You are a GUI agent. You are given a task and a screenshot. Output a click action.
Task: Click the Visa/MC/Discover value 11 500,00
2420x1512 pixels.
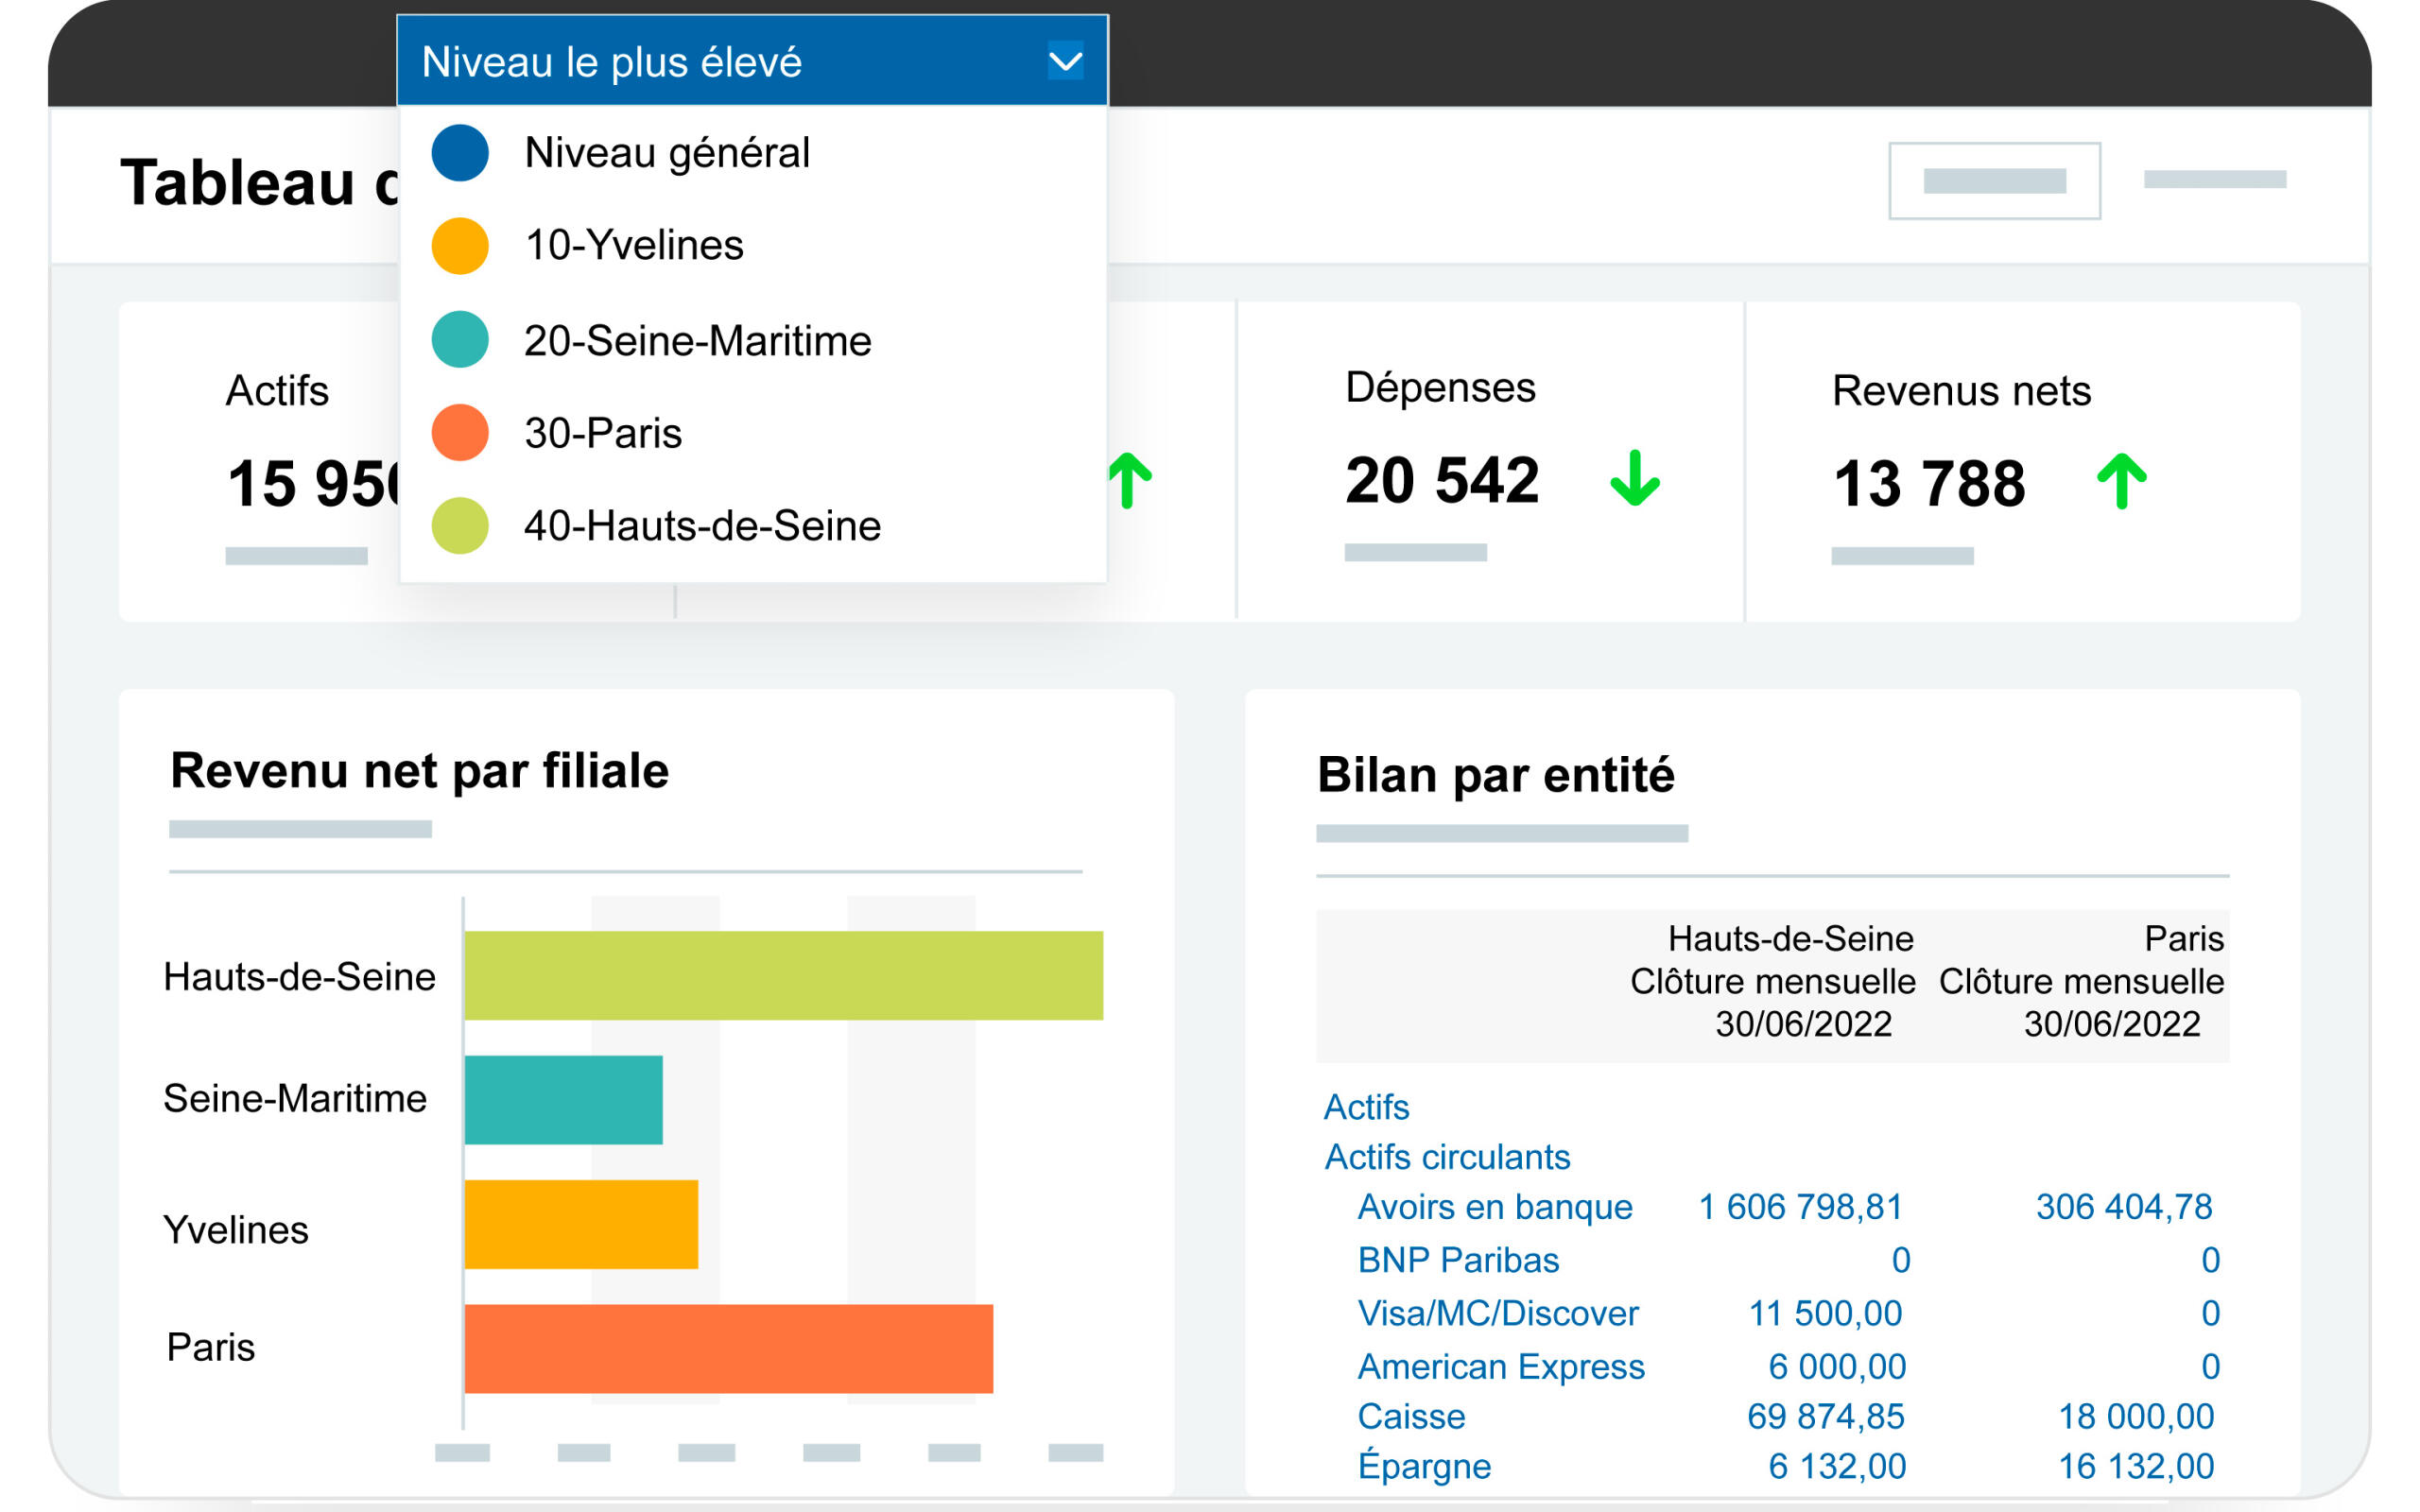[1825, 1313]
